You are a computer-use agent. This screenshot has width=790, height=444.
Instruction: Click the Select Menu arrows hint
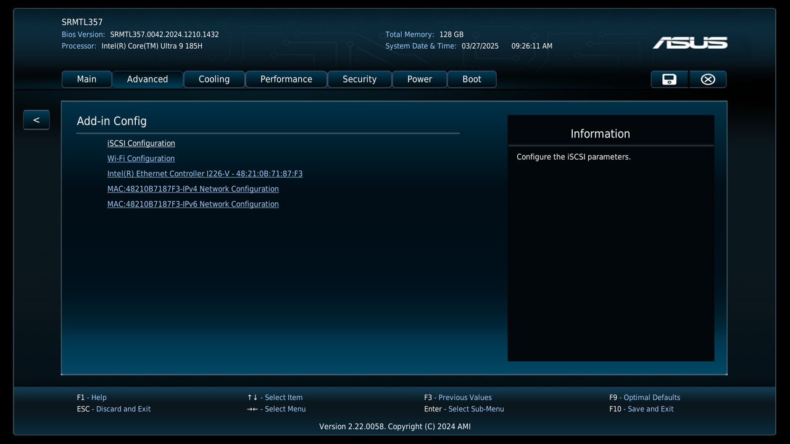tap(276, 409)
